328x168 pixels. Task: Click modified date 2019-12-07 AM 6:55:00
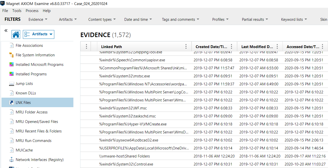coord(259,68)
